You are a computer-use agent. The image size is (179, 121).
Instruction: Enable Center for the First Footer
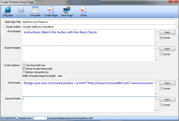161,89
